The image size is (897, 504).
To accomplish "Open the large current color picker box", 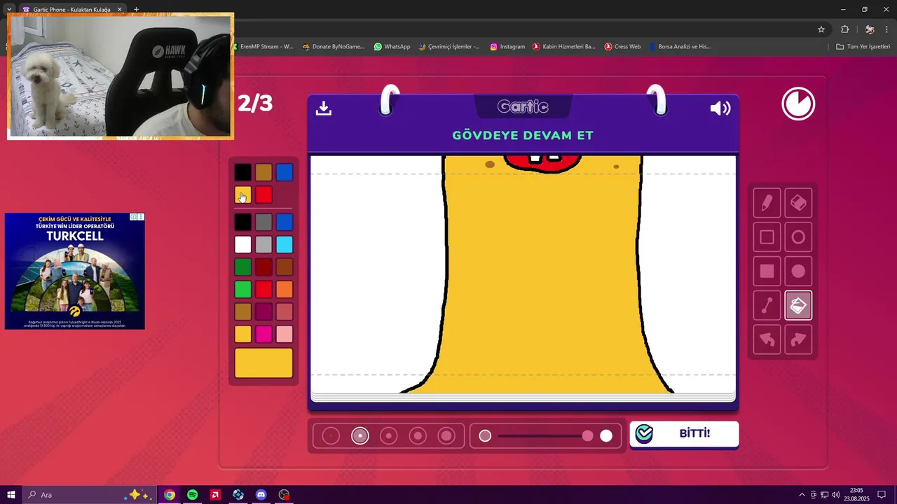I will [x=263, y=363].
